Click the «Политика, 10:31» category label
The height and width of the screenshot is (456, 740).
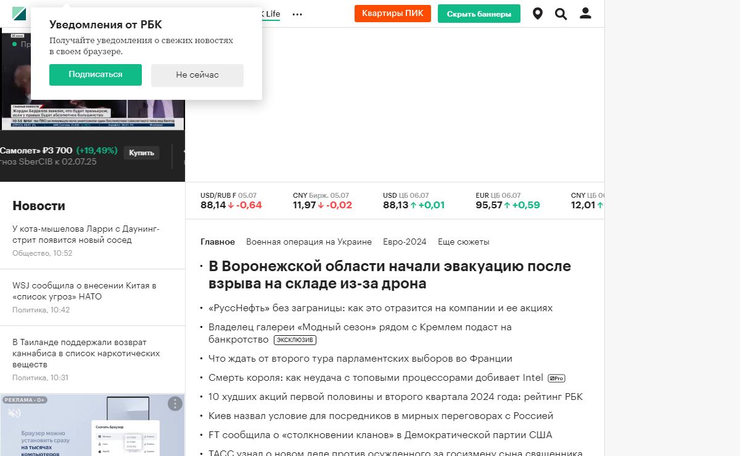[41, 378]
